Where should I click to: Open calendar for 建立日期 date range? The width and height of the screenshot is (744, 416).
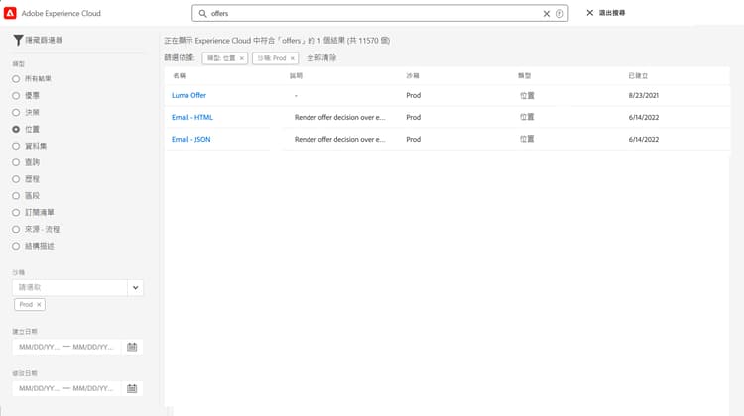pos(132,347)
